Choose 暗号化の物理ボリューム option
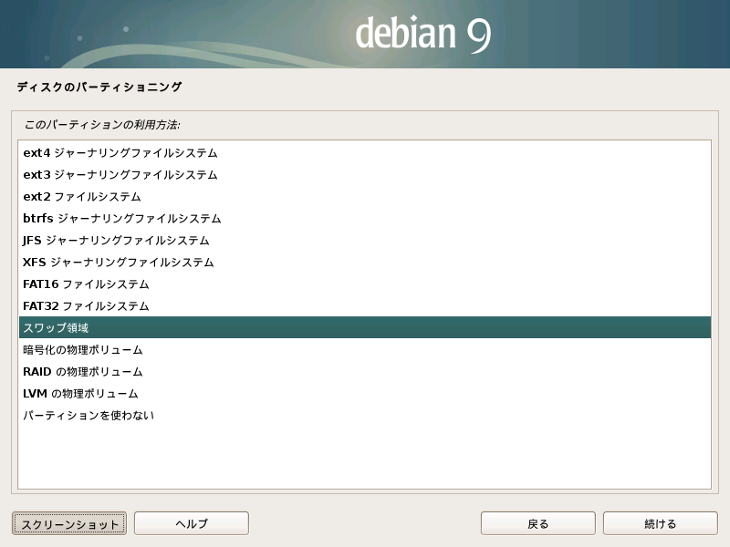Screen dimensions: 730x547 click(x=83, y=350)
